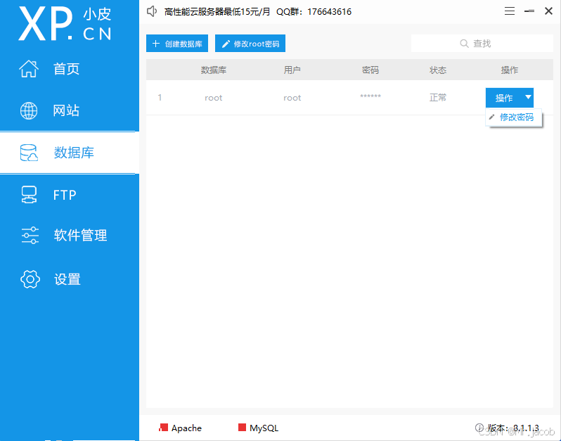Click the 修改root密码 button
The image size is (561, 441).
(x=250, y=44)
